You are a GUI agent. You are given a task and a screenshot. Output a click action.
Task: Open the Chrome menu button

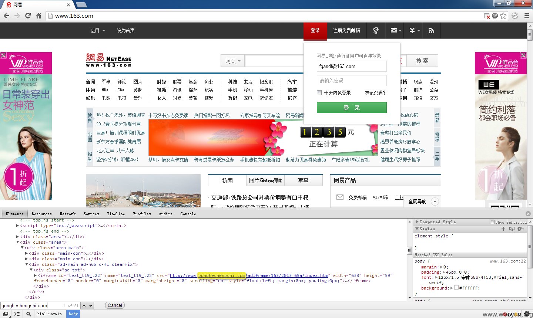coord(527,16)
